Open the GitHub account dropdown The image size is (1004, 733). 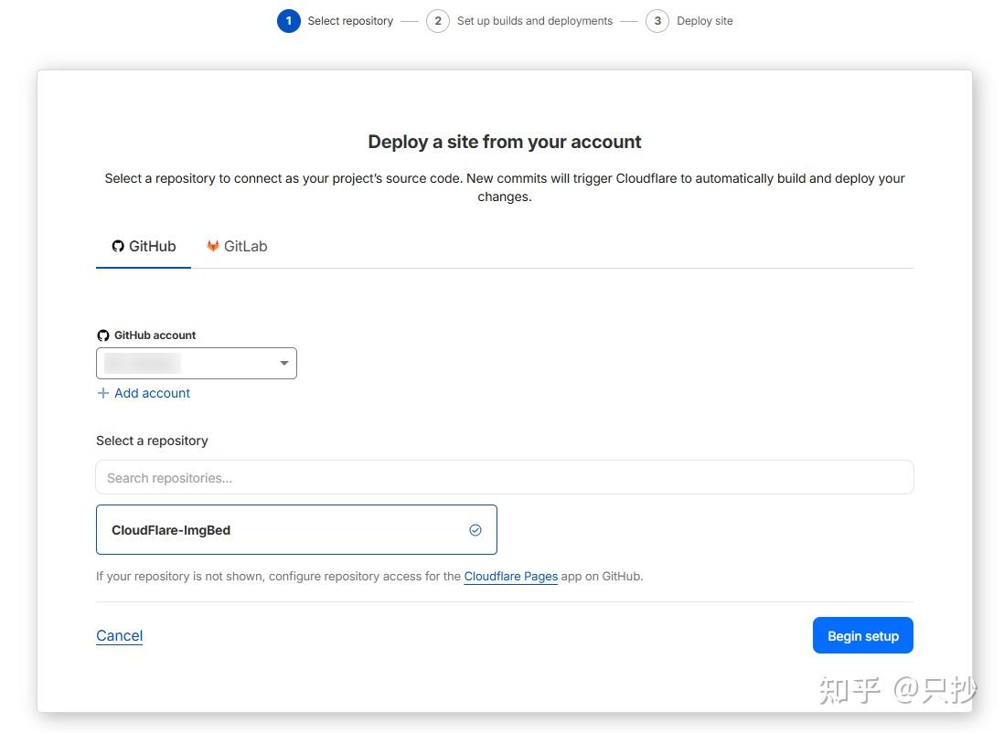pos(197,363)
